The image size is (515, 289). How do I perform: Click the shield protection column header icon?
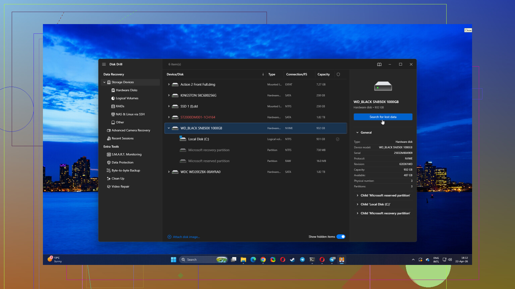coord(338,74)
